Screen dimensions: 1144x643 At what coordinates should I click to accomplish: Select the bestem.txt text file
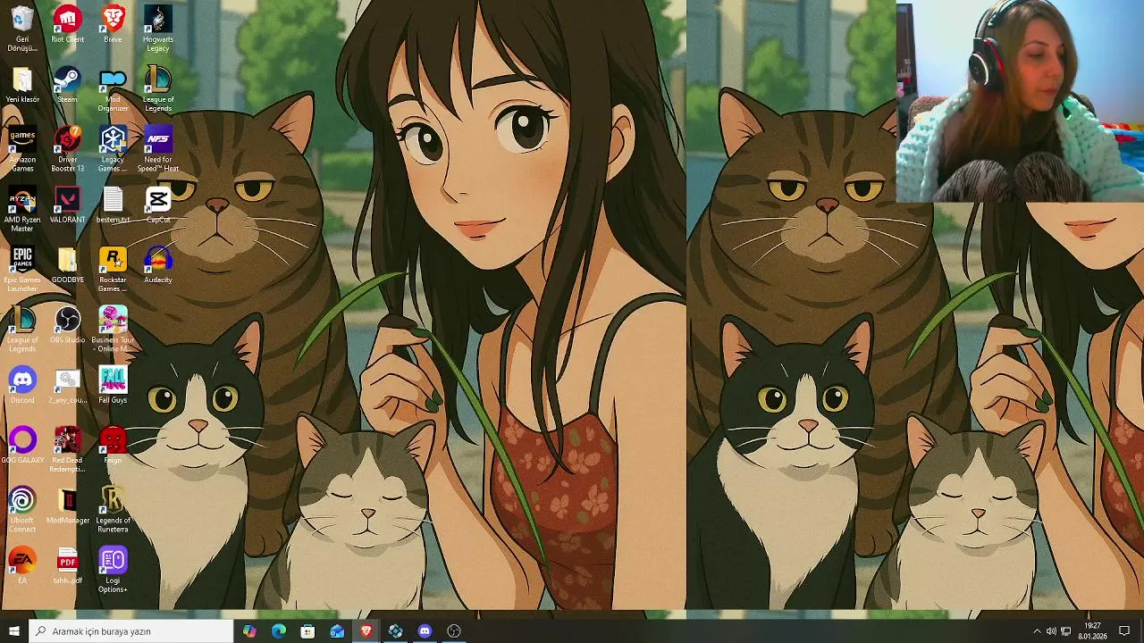tap(113, 205)
